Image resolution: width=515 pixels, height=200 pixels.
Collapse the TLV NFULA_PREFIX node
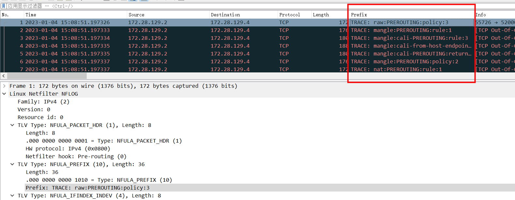point(12,164)
